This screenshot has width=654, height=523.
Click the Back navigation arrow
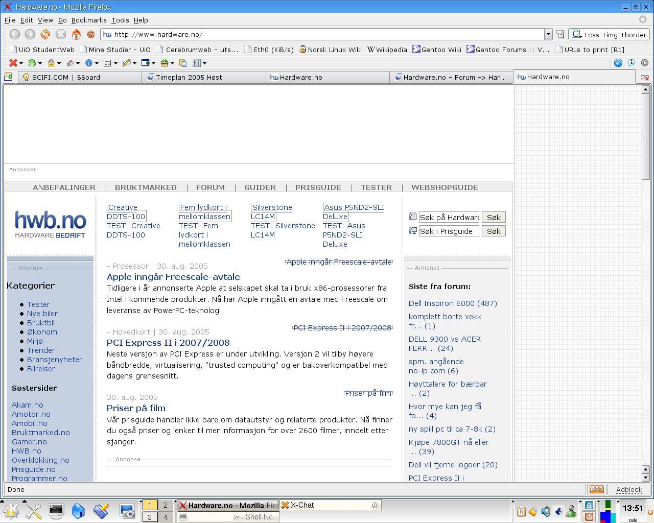[15, 34]
